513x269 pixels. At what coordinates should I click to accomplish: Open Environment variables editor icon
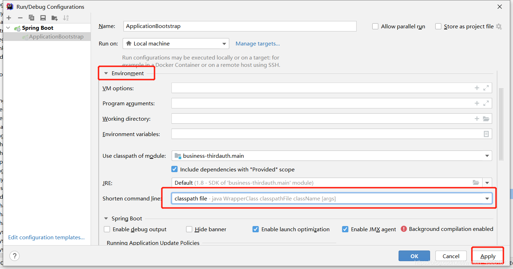coord(486,134)
